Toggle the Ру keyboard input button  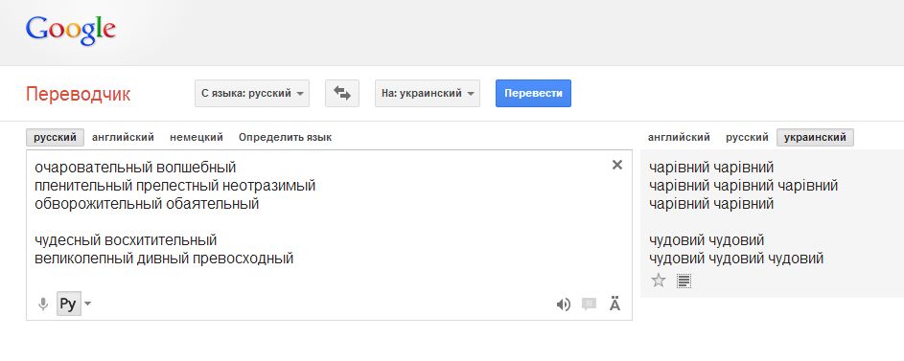tap(68, 304)
